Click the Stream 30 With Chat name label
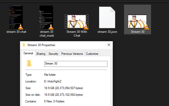Screen dimensions: 169x106 [x=77, y=34]
